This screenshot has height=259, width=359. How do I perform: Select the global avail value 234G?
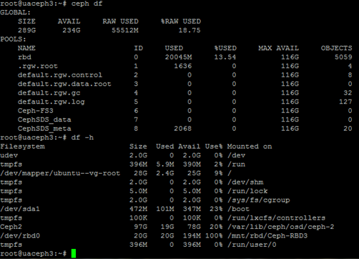pyautogui.click(x=72, y=30)
